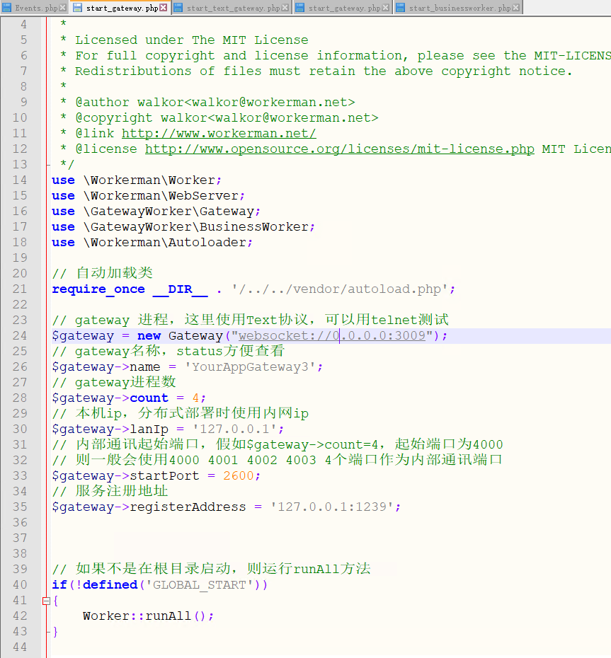
Task: Click the save-state icon on start_businessworker.php tab
Action: (x=400, y=8)
